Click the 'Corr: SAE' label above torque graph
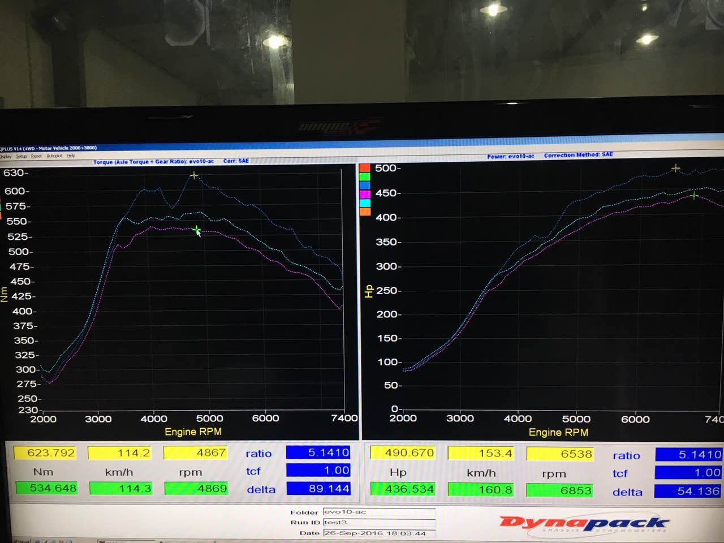Viewport: 724px width, 543px height. (236, 161)
